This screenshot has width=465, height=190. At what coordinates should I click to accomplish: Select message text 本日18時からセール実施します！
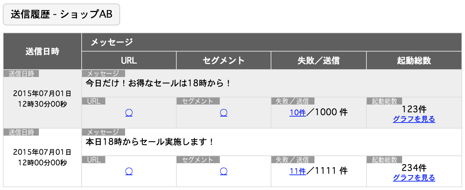pyautogui.click(x=150, y=142)
